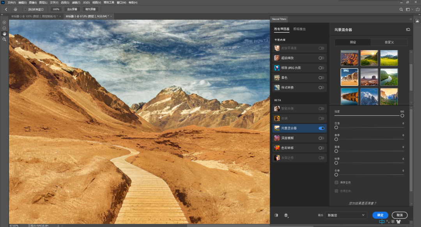
Task: Click the zoom out (minus) tool icon
Action: tap(4, 28)
